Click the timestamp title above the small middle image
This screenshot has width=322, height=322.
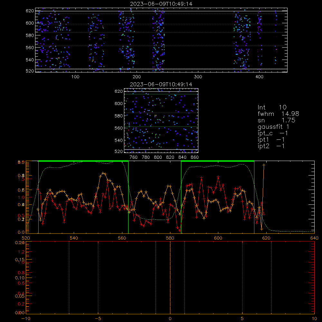[x=161, y=84]
